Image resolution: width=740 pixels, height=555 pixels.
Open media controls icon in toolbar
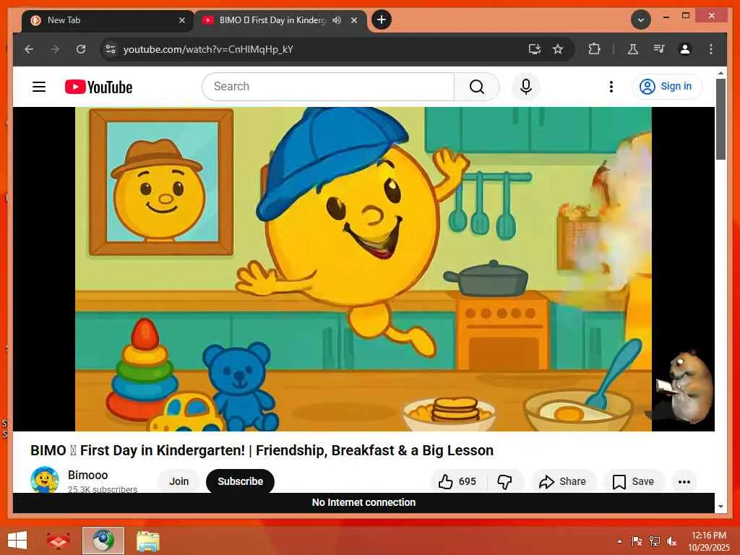tap(659, 49)
